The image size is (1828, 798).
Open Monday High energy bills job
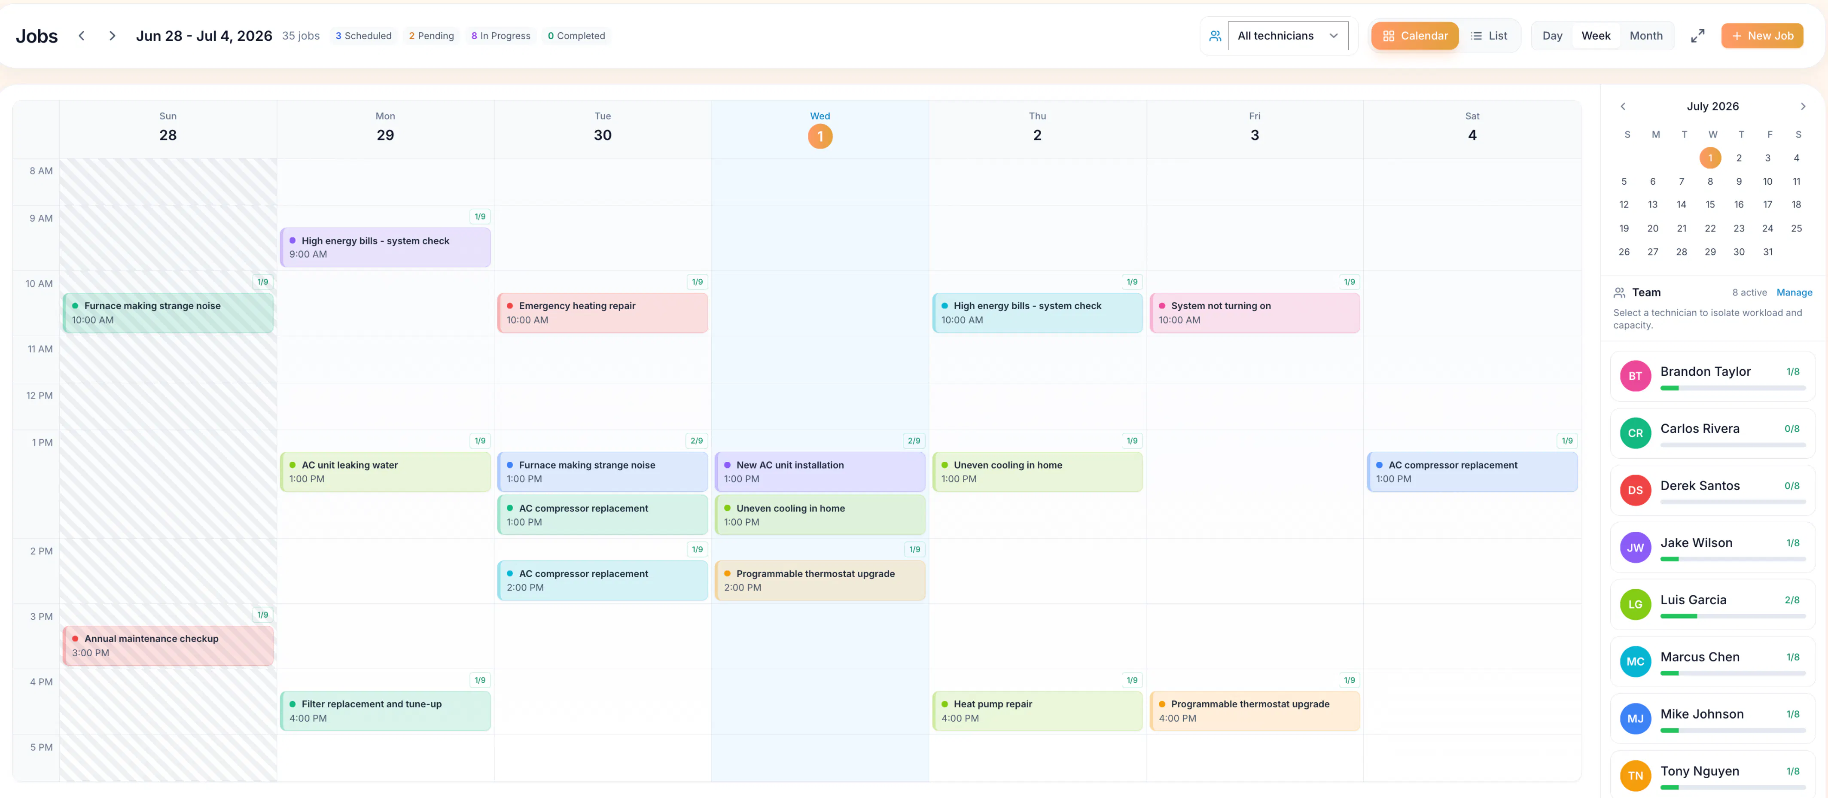[x=385, y=247]
